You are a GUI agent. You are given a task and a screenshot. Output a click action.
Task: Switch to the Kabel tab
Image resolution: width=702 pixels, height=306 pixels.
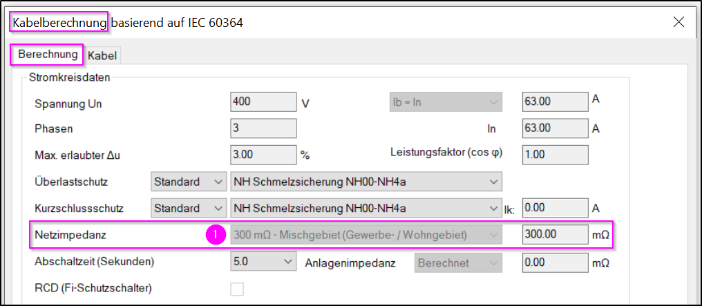[102, 56]
